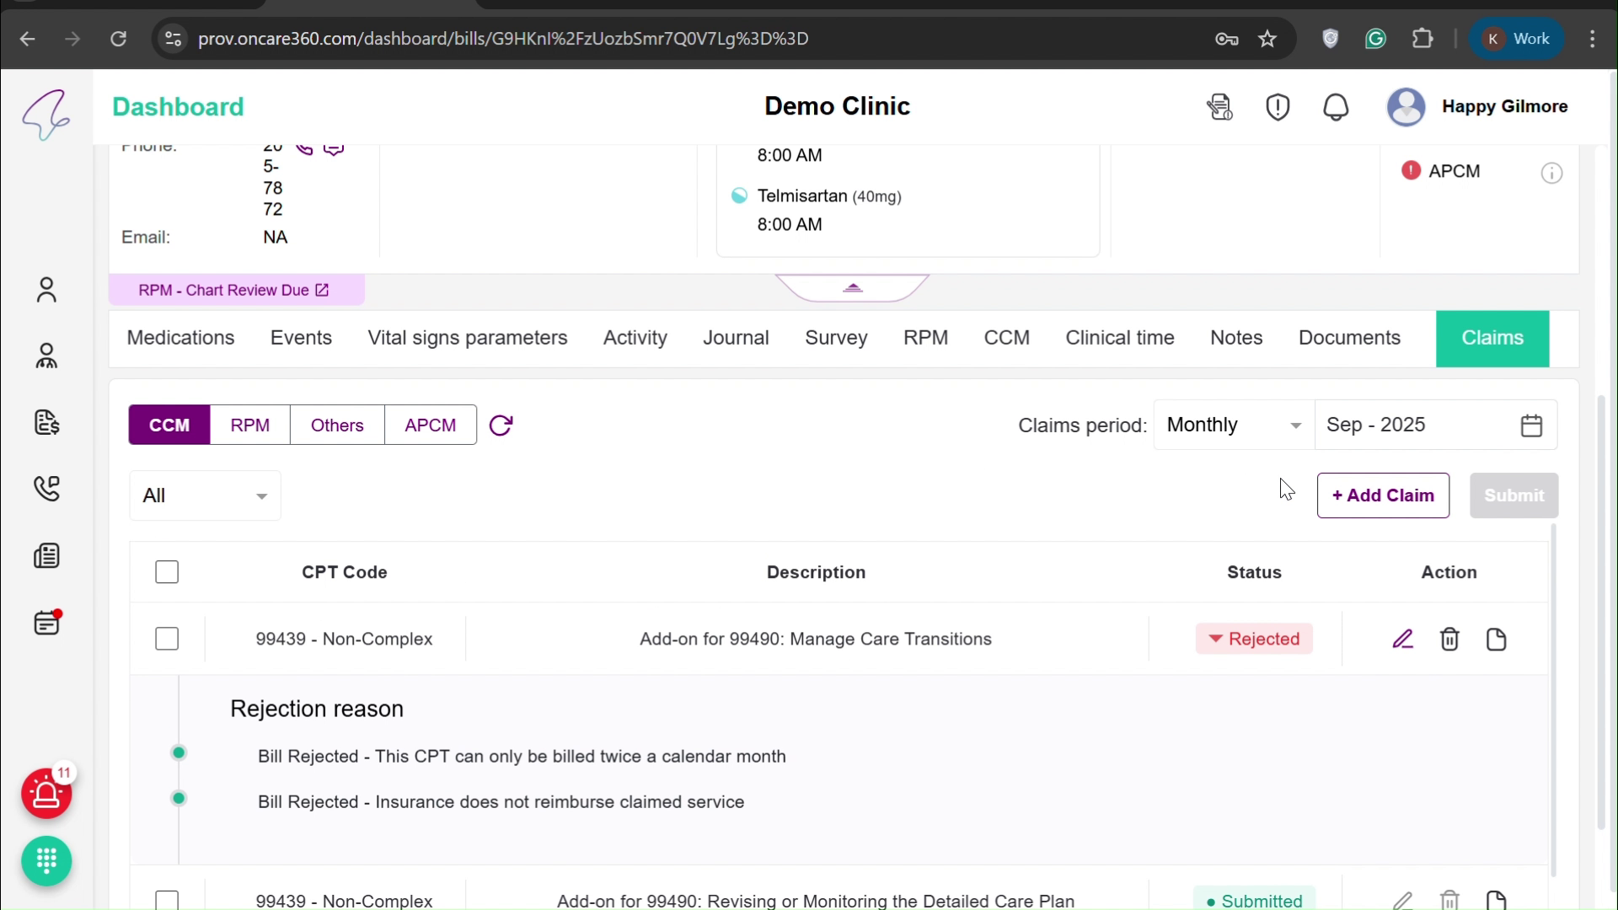Expand the All filter dropdown

(204, 495)
